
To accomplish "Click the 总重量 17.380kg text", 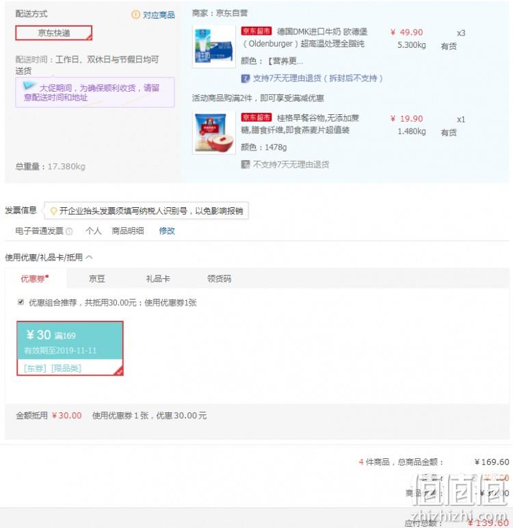I will point(50,166).
